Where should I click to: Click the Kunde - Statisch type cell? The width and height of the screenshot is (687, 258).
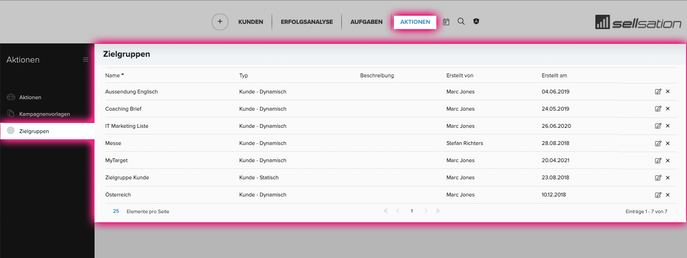point(259,177)
